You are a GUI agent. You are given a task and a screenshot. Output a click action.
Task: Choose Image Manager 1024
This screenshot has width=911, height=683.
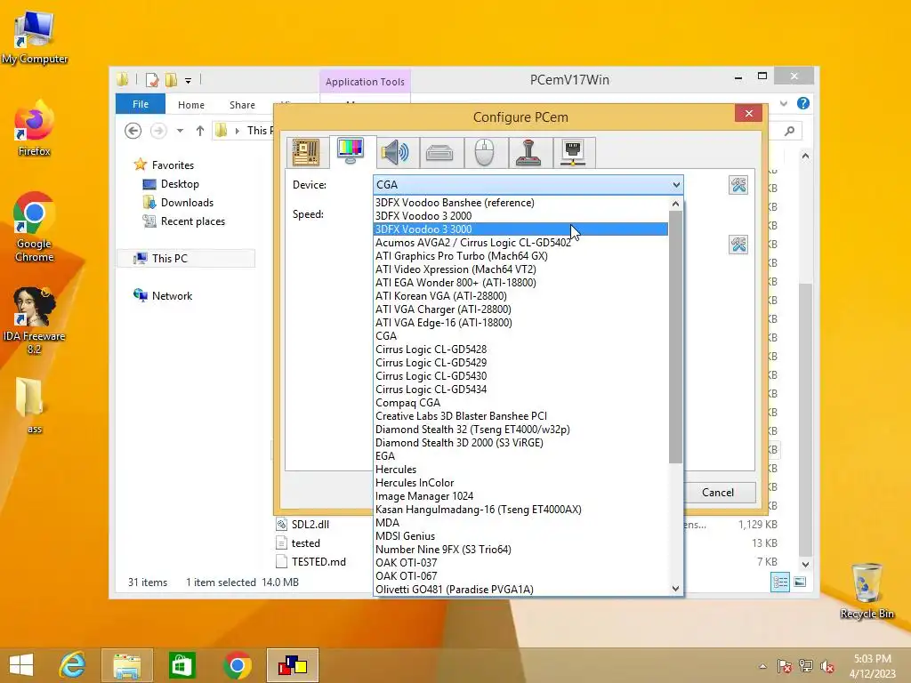point(520,496)
